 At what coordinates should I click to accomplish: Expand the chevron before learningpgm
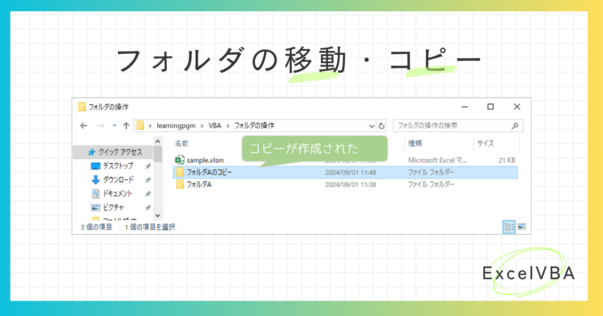tap(150, 126)
